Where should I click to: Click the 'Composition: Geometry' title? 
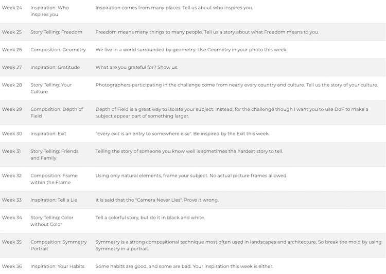(58, 50)
